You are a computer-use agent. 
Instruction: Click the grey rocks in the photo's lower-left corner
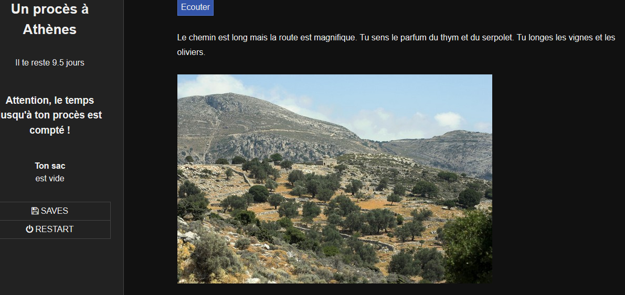(x=189, y=235)
